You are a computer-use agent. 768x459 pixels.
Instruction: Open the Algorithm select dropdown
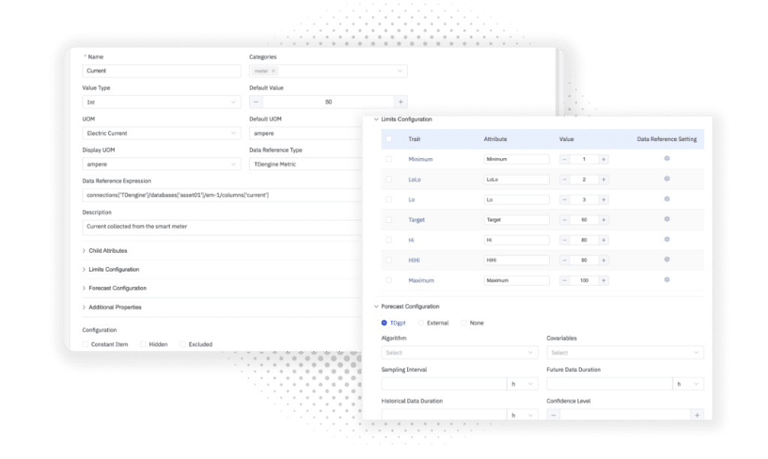click(x=458, y=352)
